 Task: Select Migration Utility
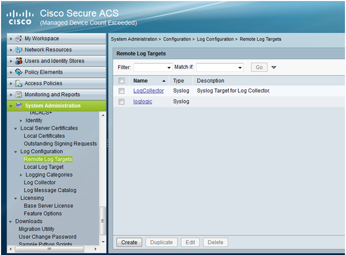(x=36, y=229)
